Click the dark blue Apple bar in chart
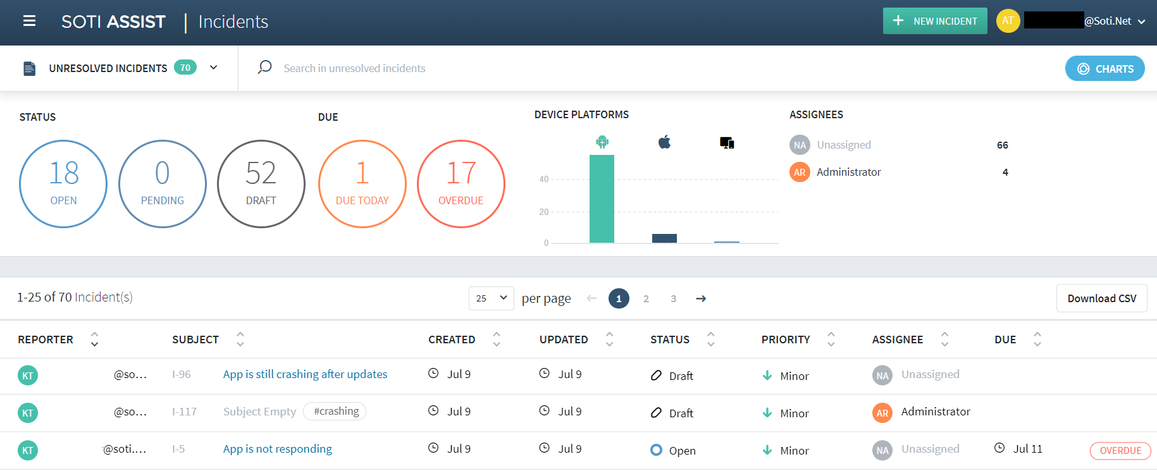Image resolution: width=1157 pixels, height=471 pixels. pyautogui.click(x=664, y=238)
